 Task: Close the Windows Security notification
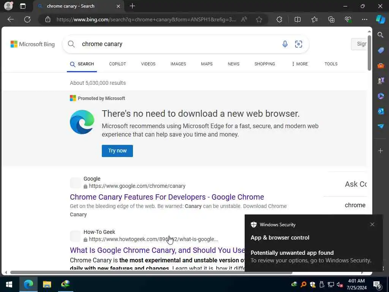(x=372, y=224)
